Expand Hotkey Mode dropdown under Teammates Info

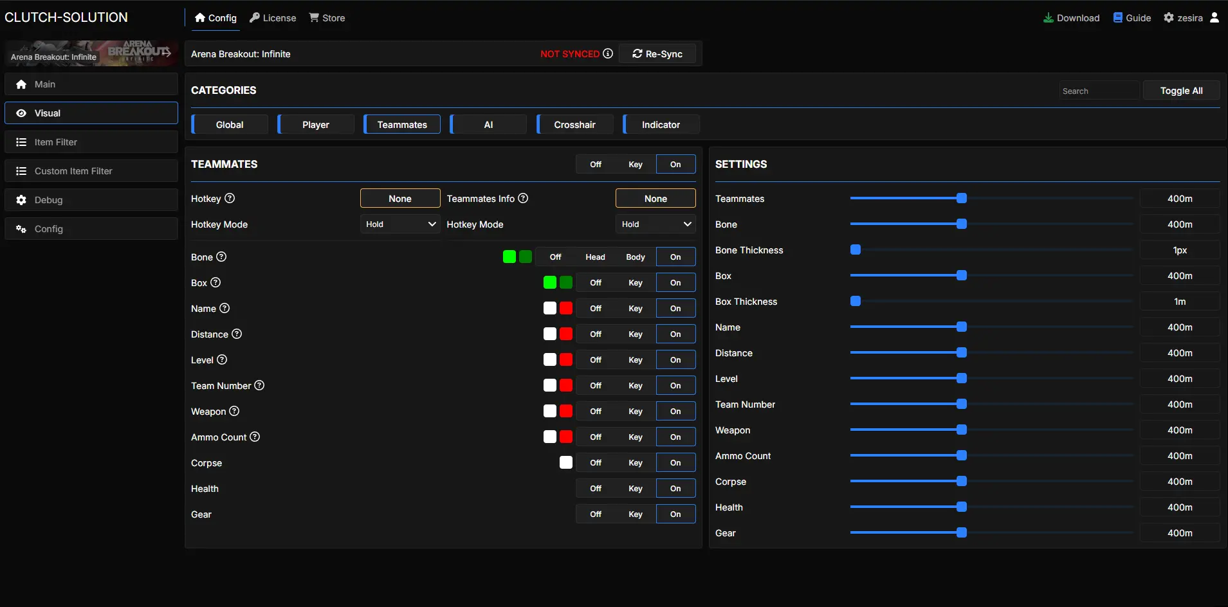pos(655,224)
